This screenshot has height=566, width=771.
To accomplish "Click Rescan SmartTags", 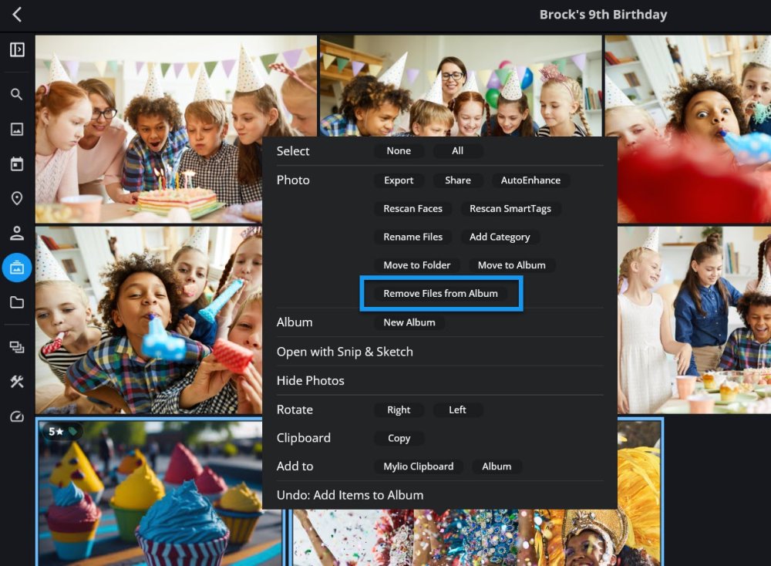I will tap(510, 208).
